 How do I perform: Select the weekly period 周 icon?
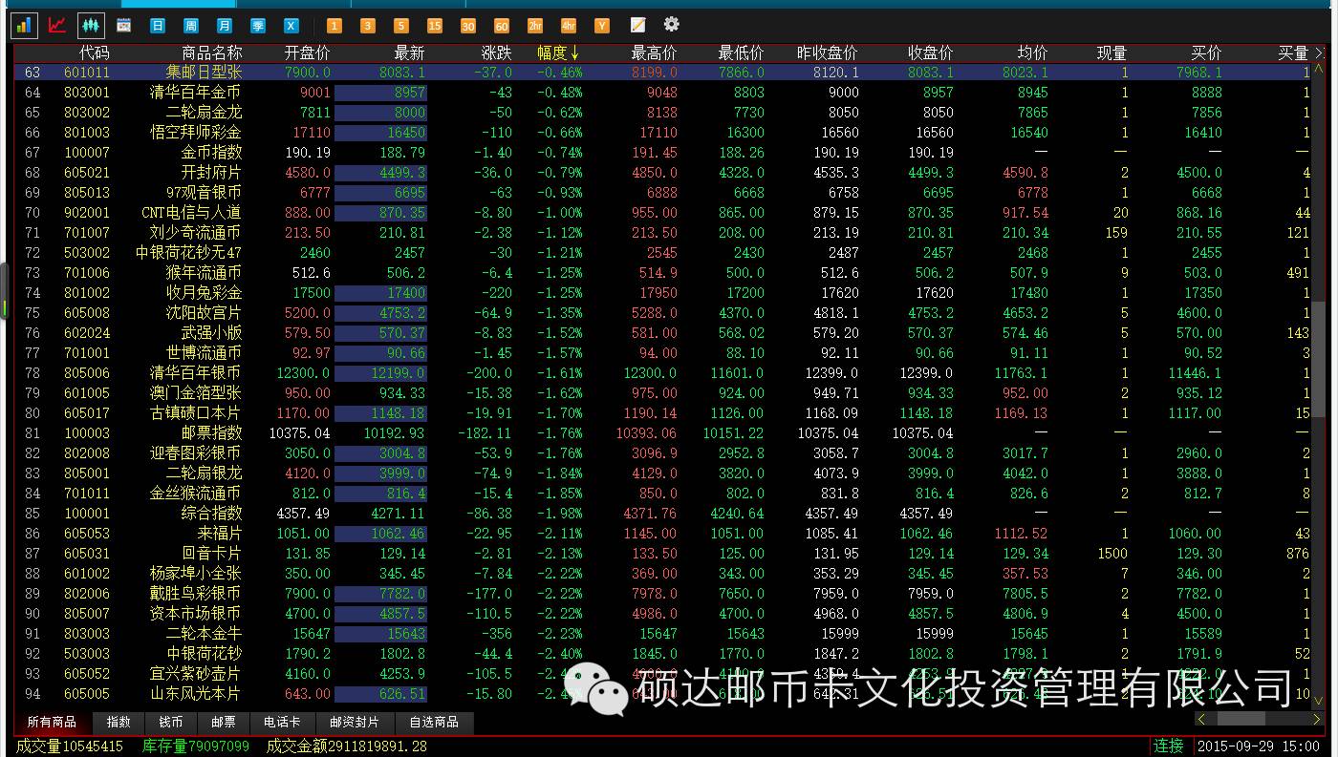coord(190,26)
